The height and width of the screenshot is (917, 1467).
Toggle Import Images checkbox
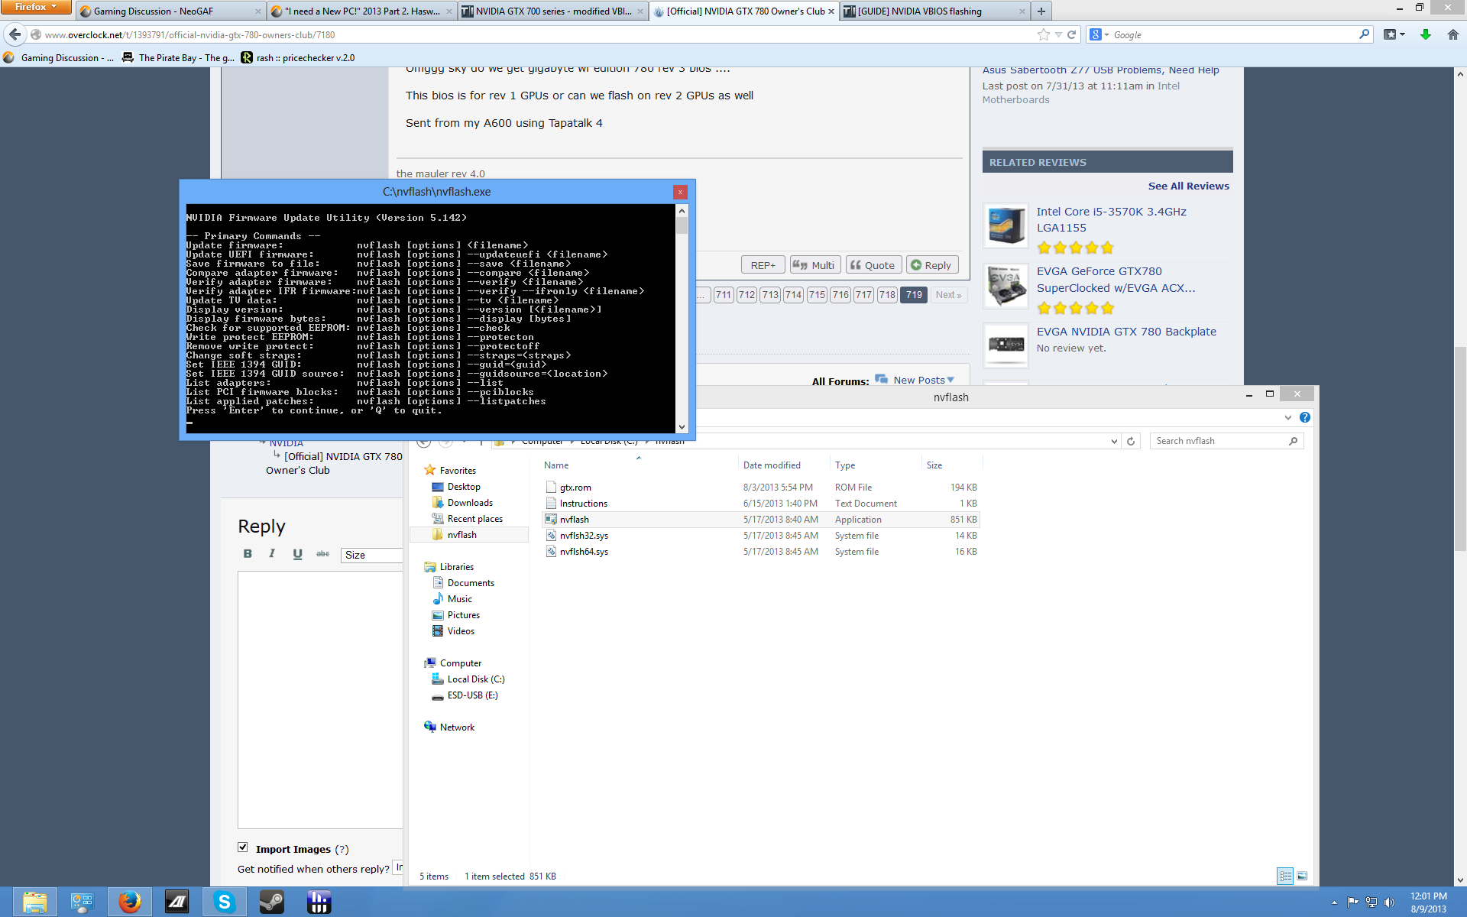click(x=243, y=847)
